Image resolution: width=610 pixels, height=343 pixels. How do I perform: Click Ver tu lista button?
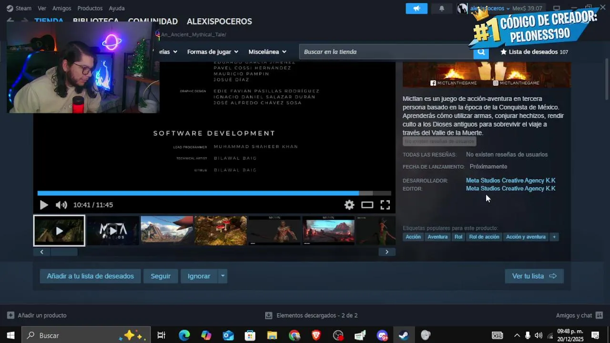pos(534,276)
